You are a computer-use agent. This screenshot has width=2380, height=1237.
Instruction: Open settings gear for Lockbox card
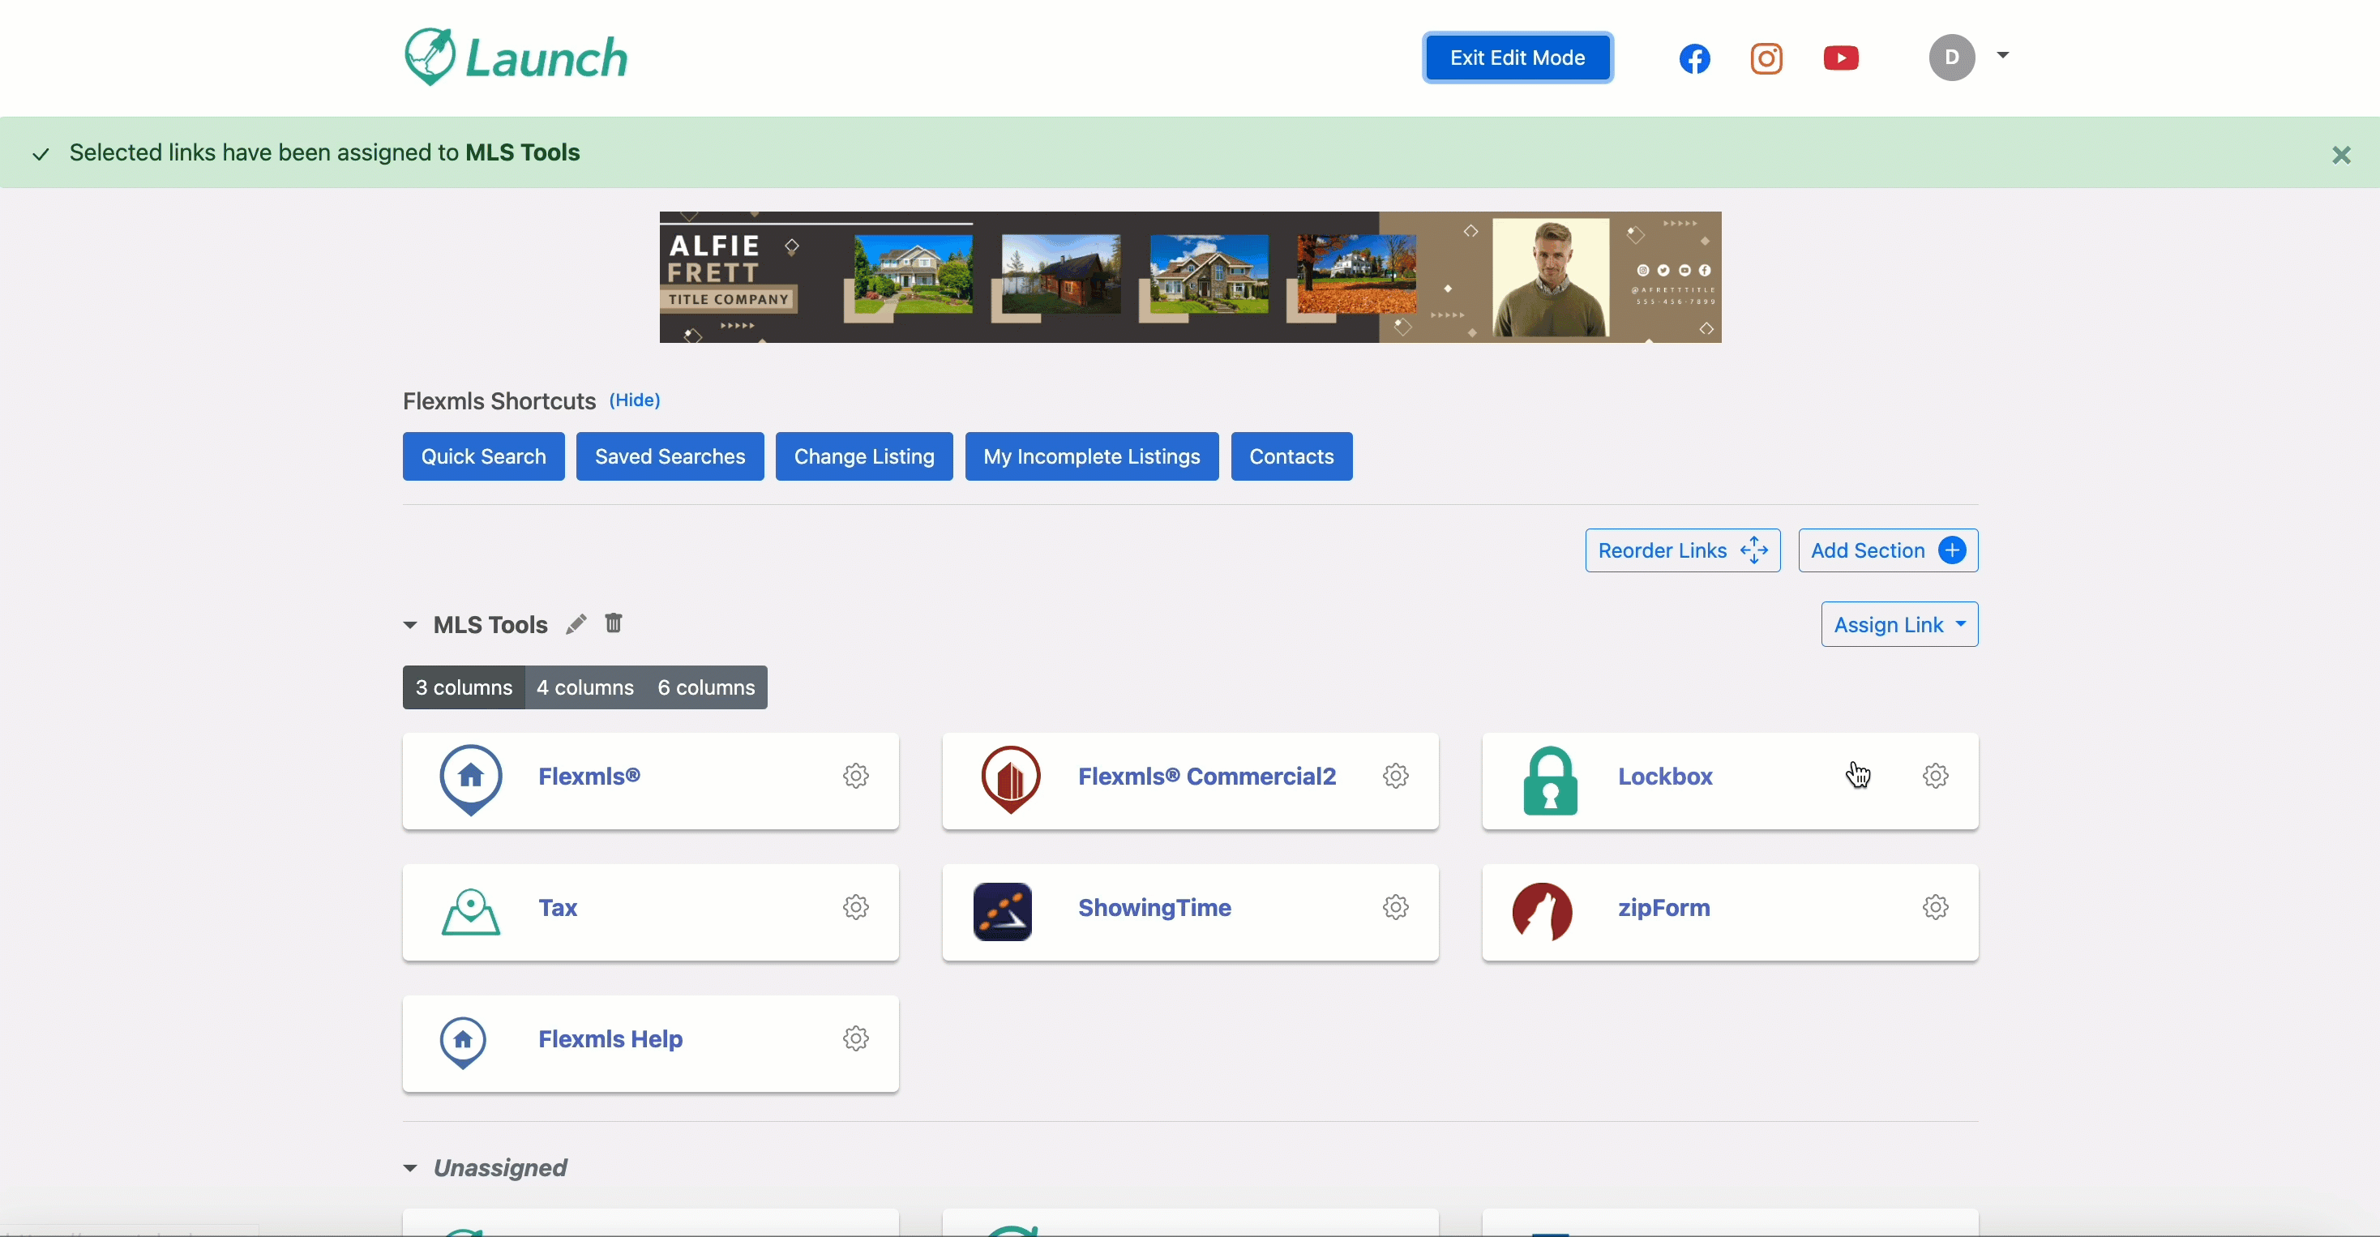1935,775
